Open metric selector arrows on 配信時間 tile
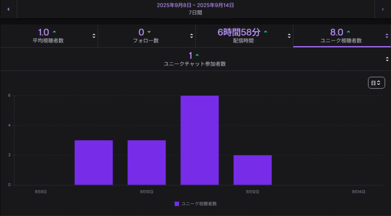The image size is (391, 216). 289,36
